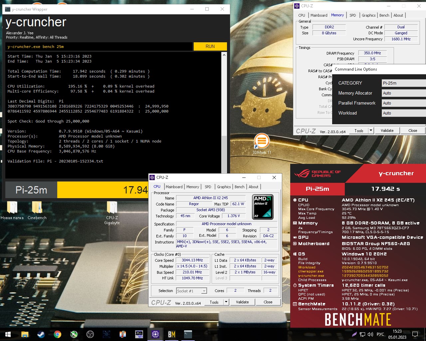The height and width of the screenshot is (341, 426).
Task: Open the notification center icon
Action: [x=415, y=334]
